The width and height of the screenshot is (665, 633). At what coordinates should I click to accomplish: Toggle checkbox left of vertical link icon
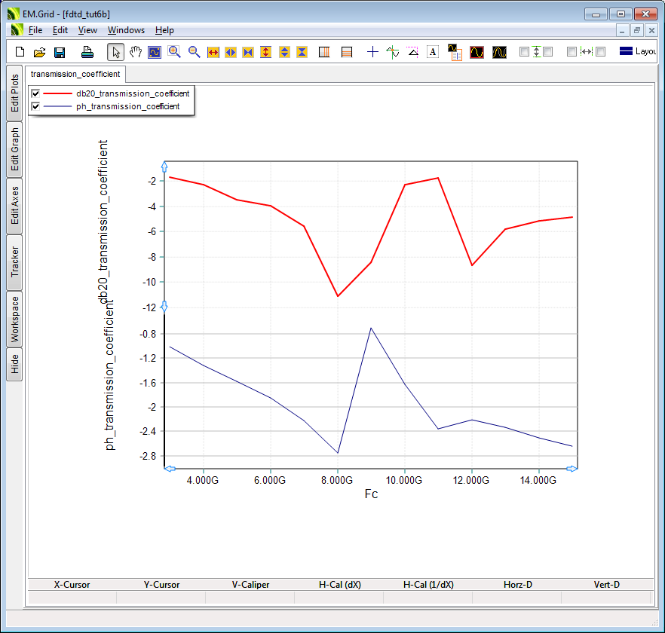click(524, 52)
